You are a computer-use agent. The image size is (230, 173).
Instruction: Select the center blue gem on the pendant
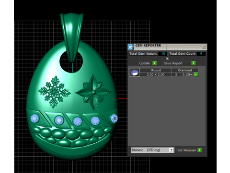coord(78,121)
